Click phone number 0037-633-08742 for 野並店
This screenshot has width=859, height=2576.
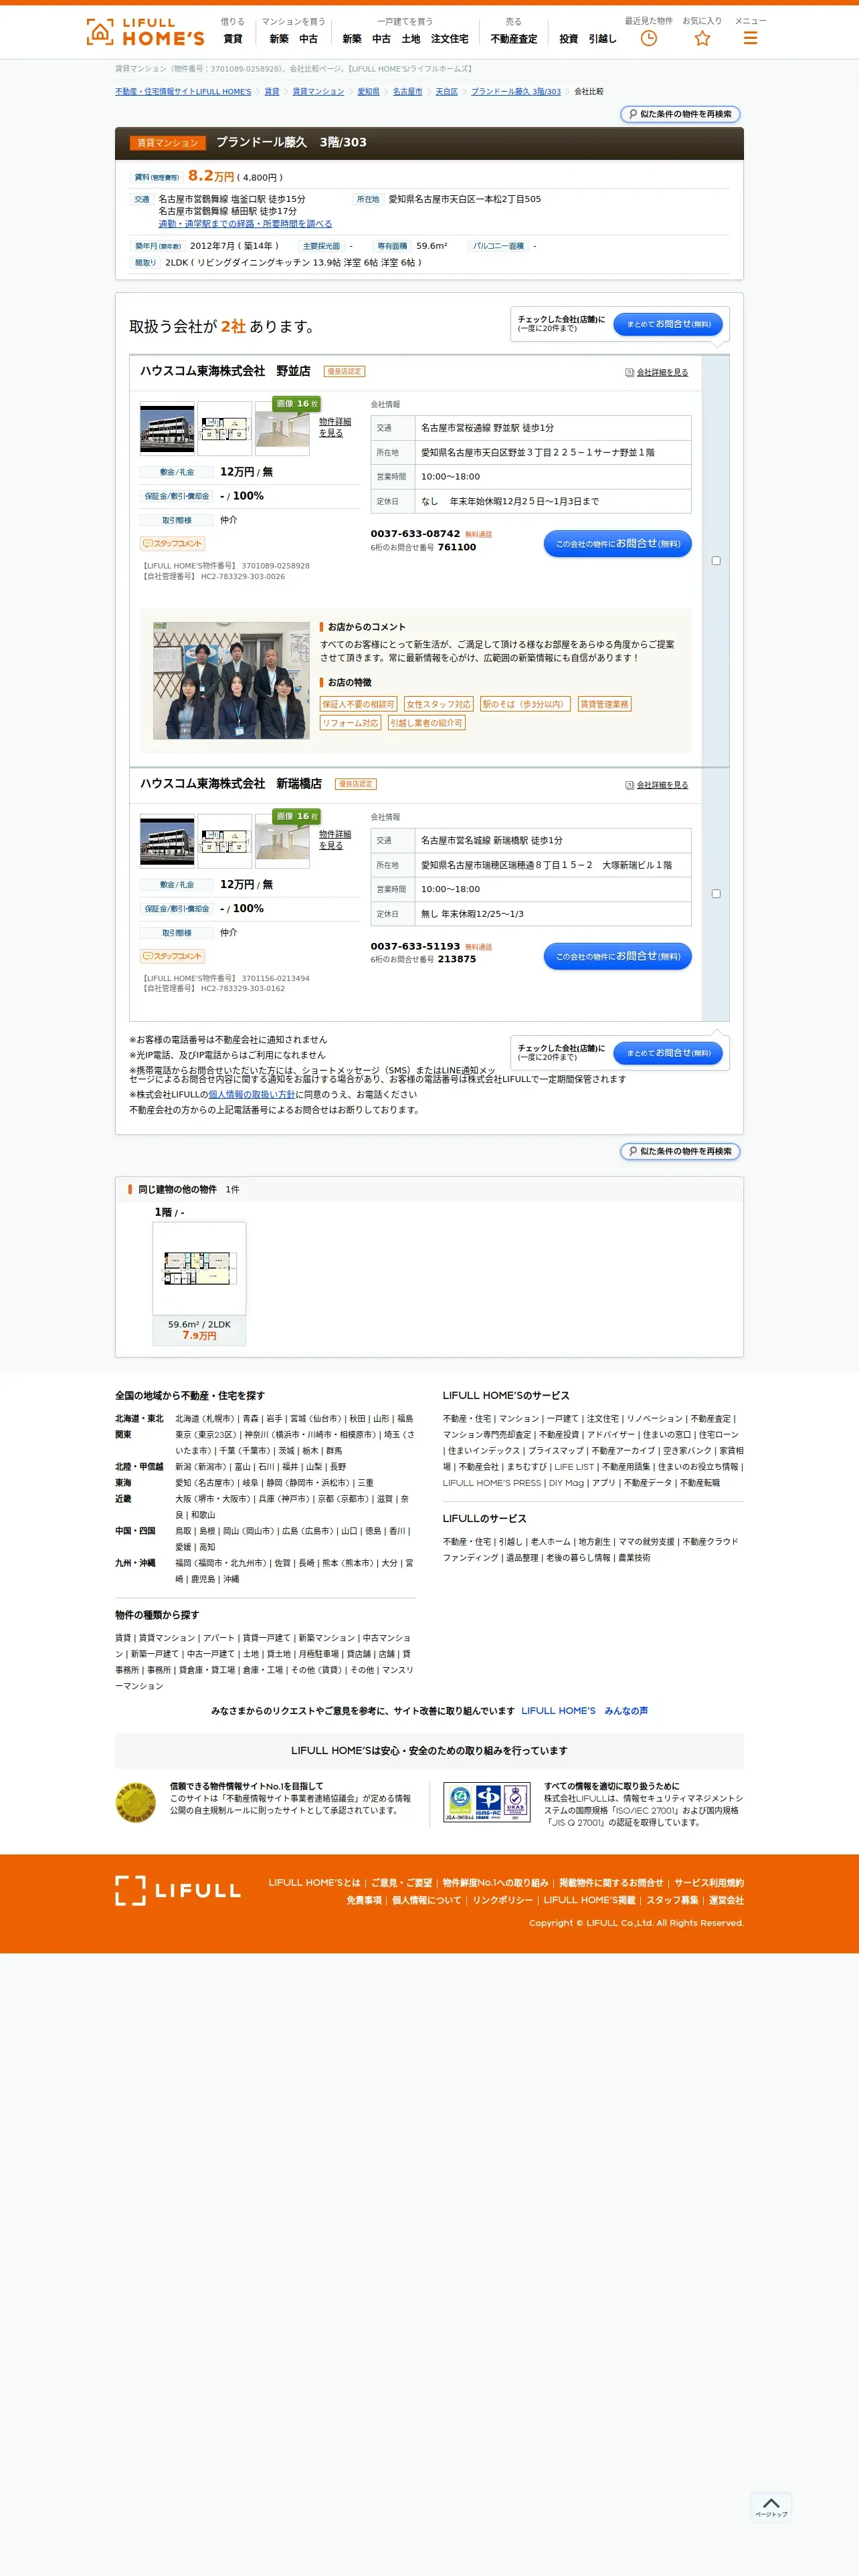(415, 534)
